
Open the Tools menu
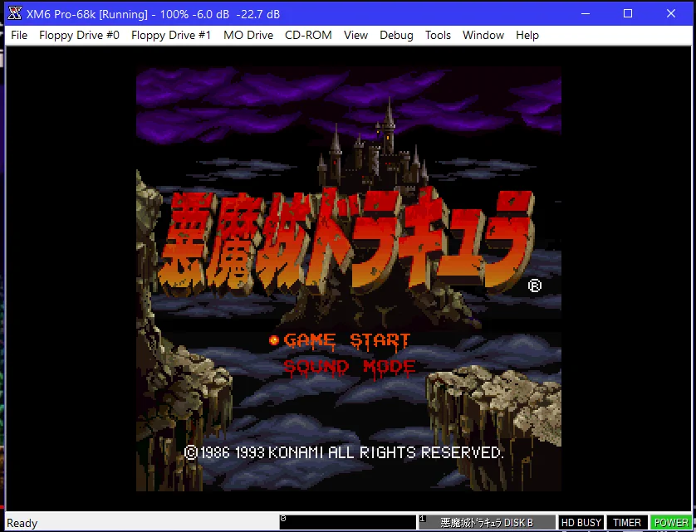click(438, 35)
